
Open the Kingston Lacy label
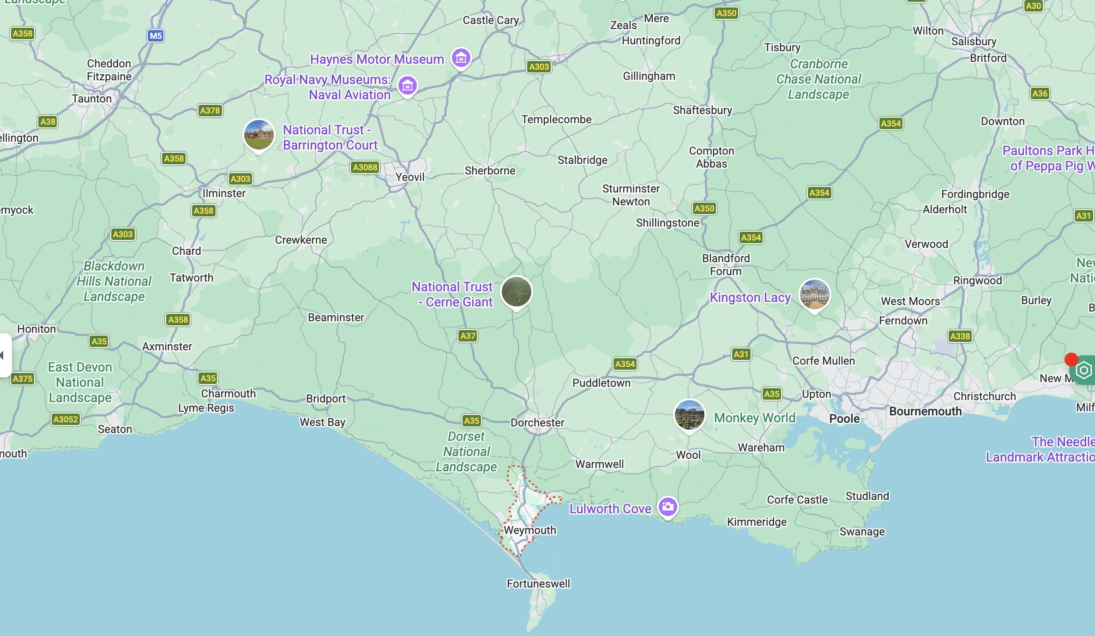tap(750, 298)
